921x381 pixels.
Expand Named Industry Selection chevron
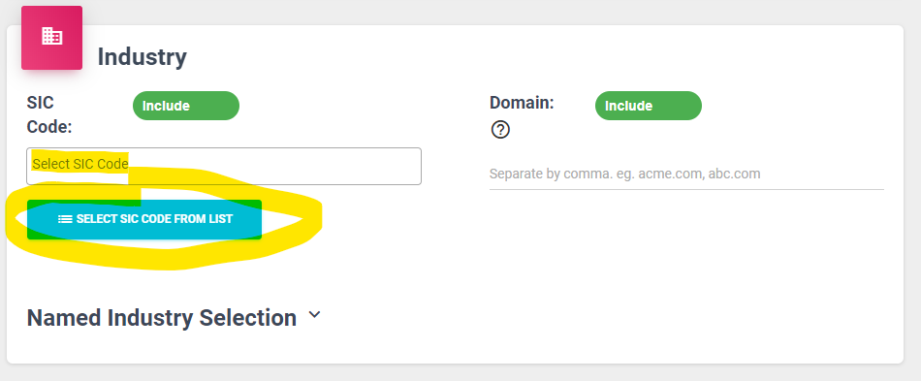coord(315,315)
